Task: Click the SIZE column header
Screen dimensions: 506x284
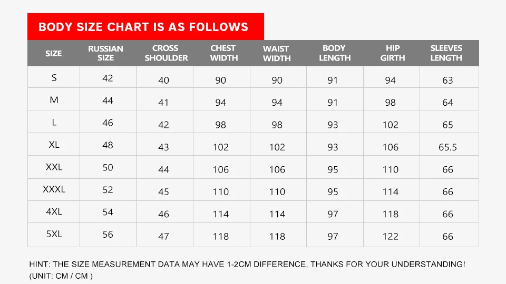Action: [53, 53]
